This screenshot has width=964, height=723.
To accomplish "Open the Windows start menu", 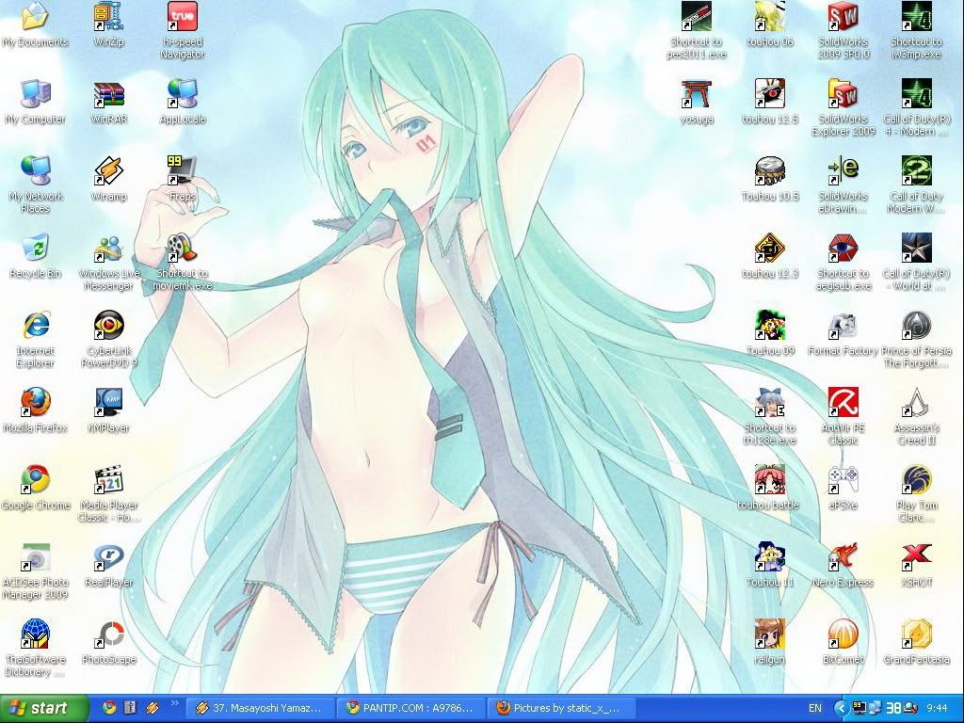I will 43,708.
